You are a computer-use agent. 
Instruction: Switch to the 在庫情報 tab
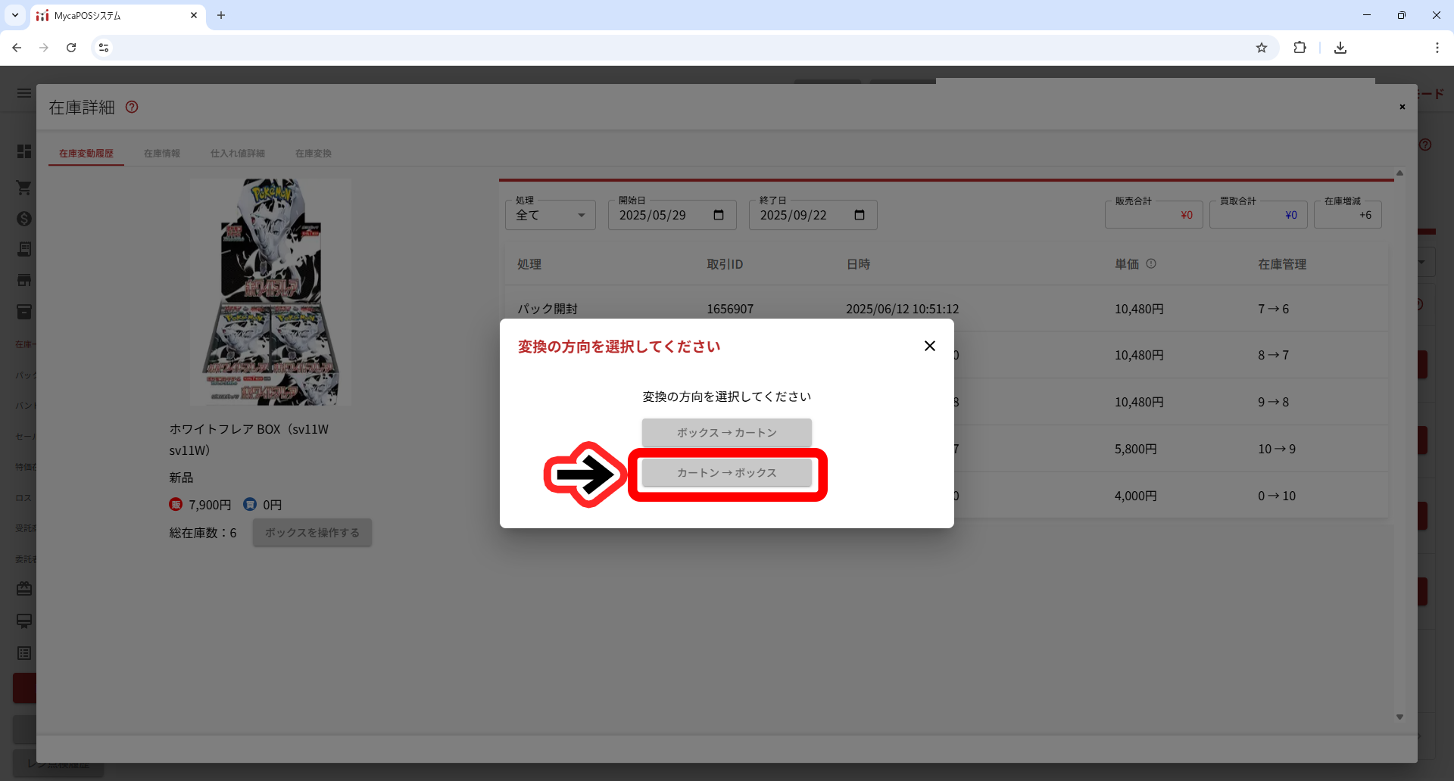pos(162,154)
